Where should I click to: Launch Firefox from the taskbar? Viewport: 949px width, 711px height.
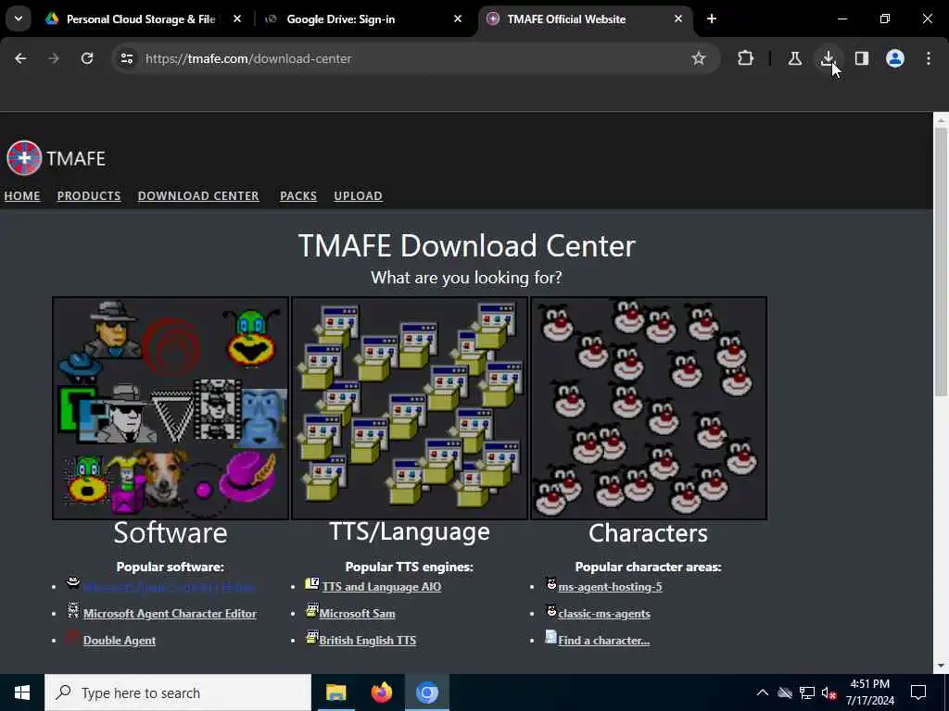[x=381, y=692]
